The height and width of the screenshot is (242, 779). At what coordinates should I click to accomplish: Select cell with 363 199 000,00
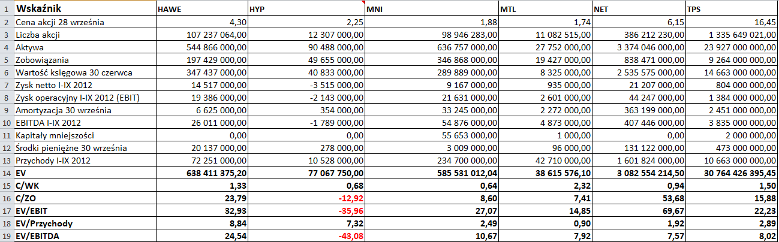(638, 110)
